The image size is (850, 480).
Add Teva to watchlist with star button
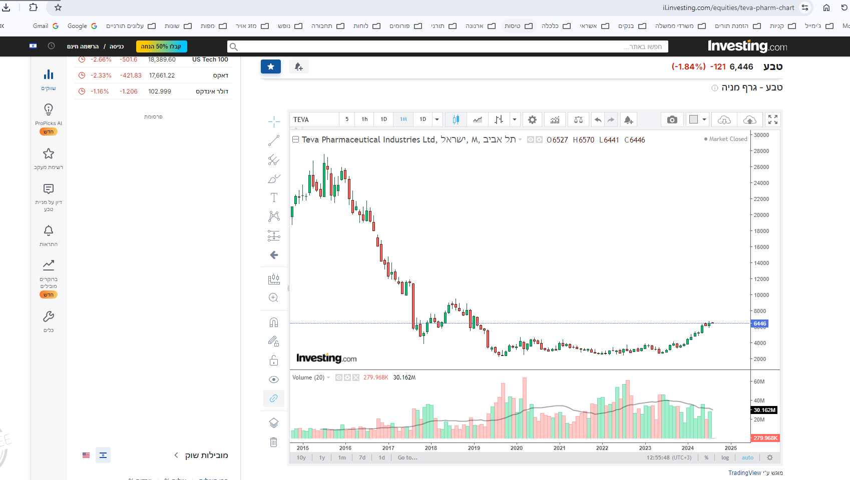point(271,66)
